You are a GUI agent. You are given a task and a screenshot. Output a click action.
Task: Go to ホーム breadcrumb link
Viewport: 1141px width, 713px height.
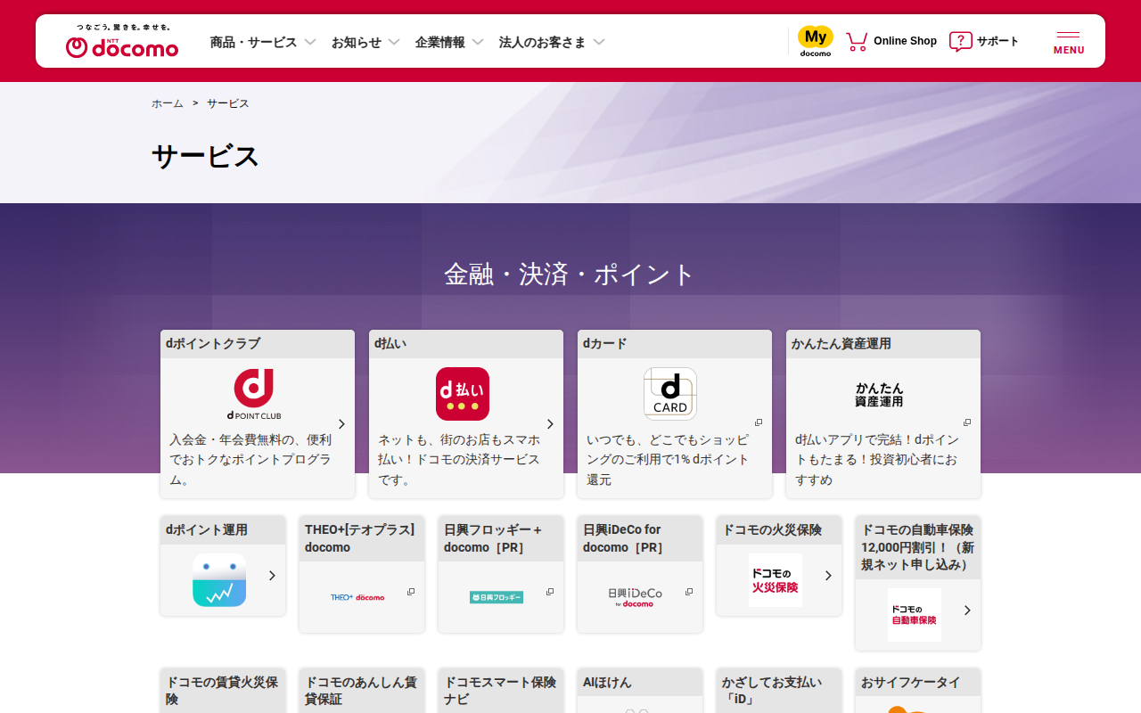167,103
